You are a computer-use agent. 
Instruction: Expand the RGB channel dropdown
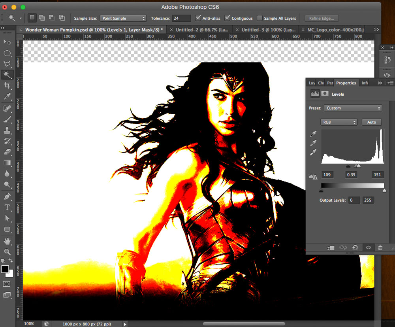pos(339,122)
